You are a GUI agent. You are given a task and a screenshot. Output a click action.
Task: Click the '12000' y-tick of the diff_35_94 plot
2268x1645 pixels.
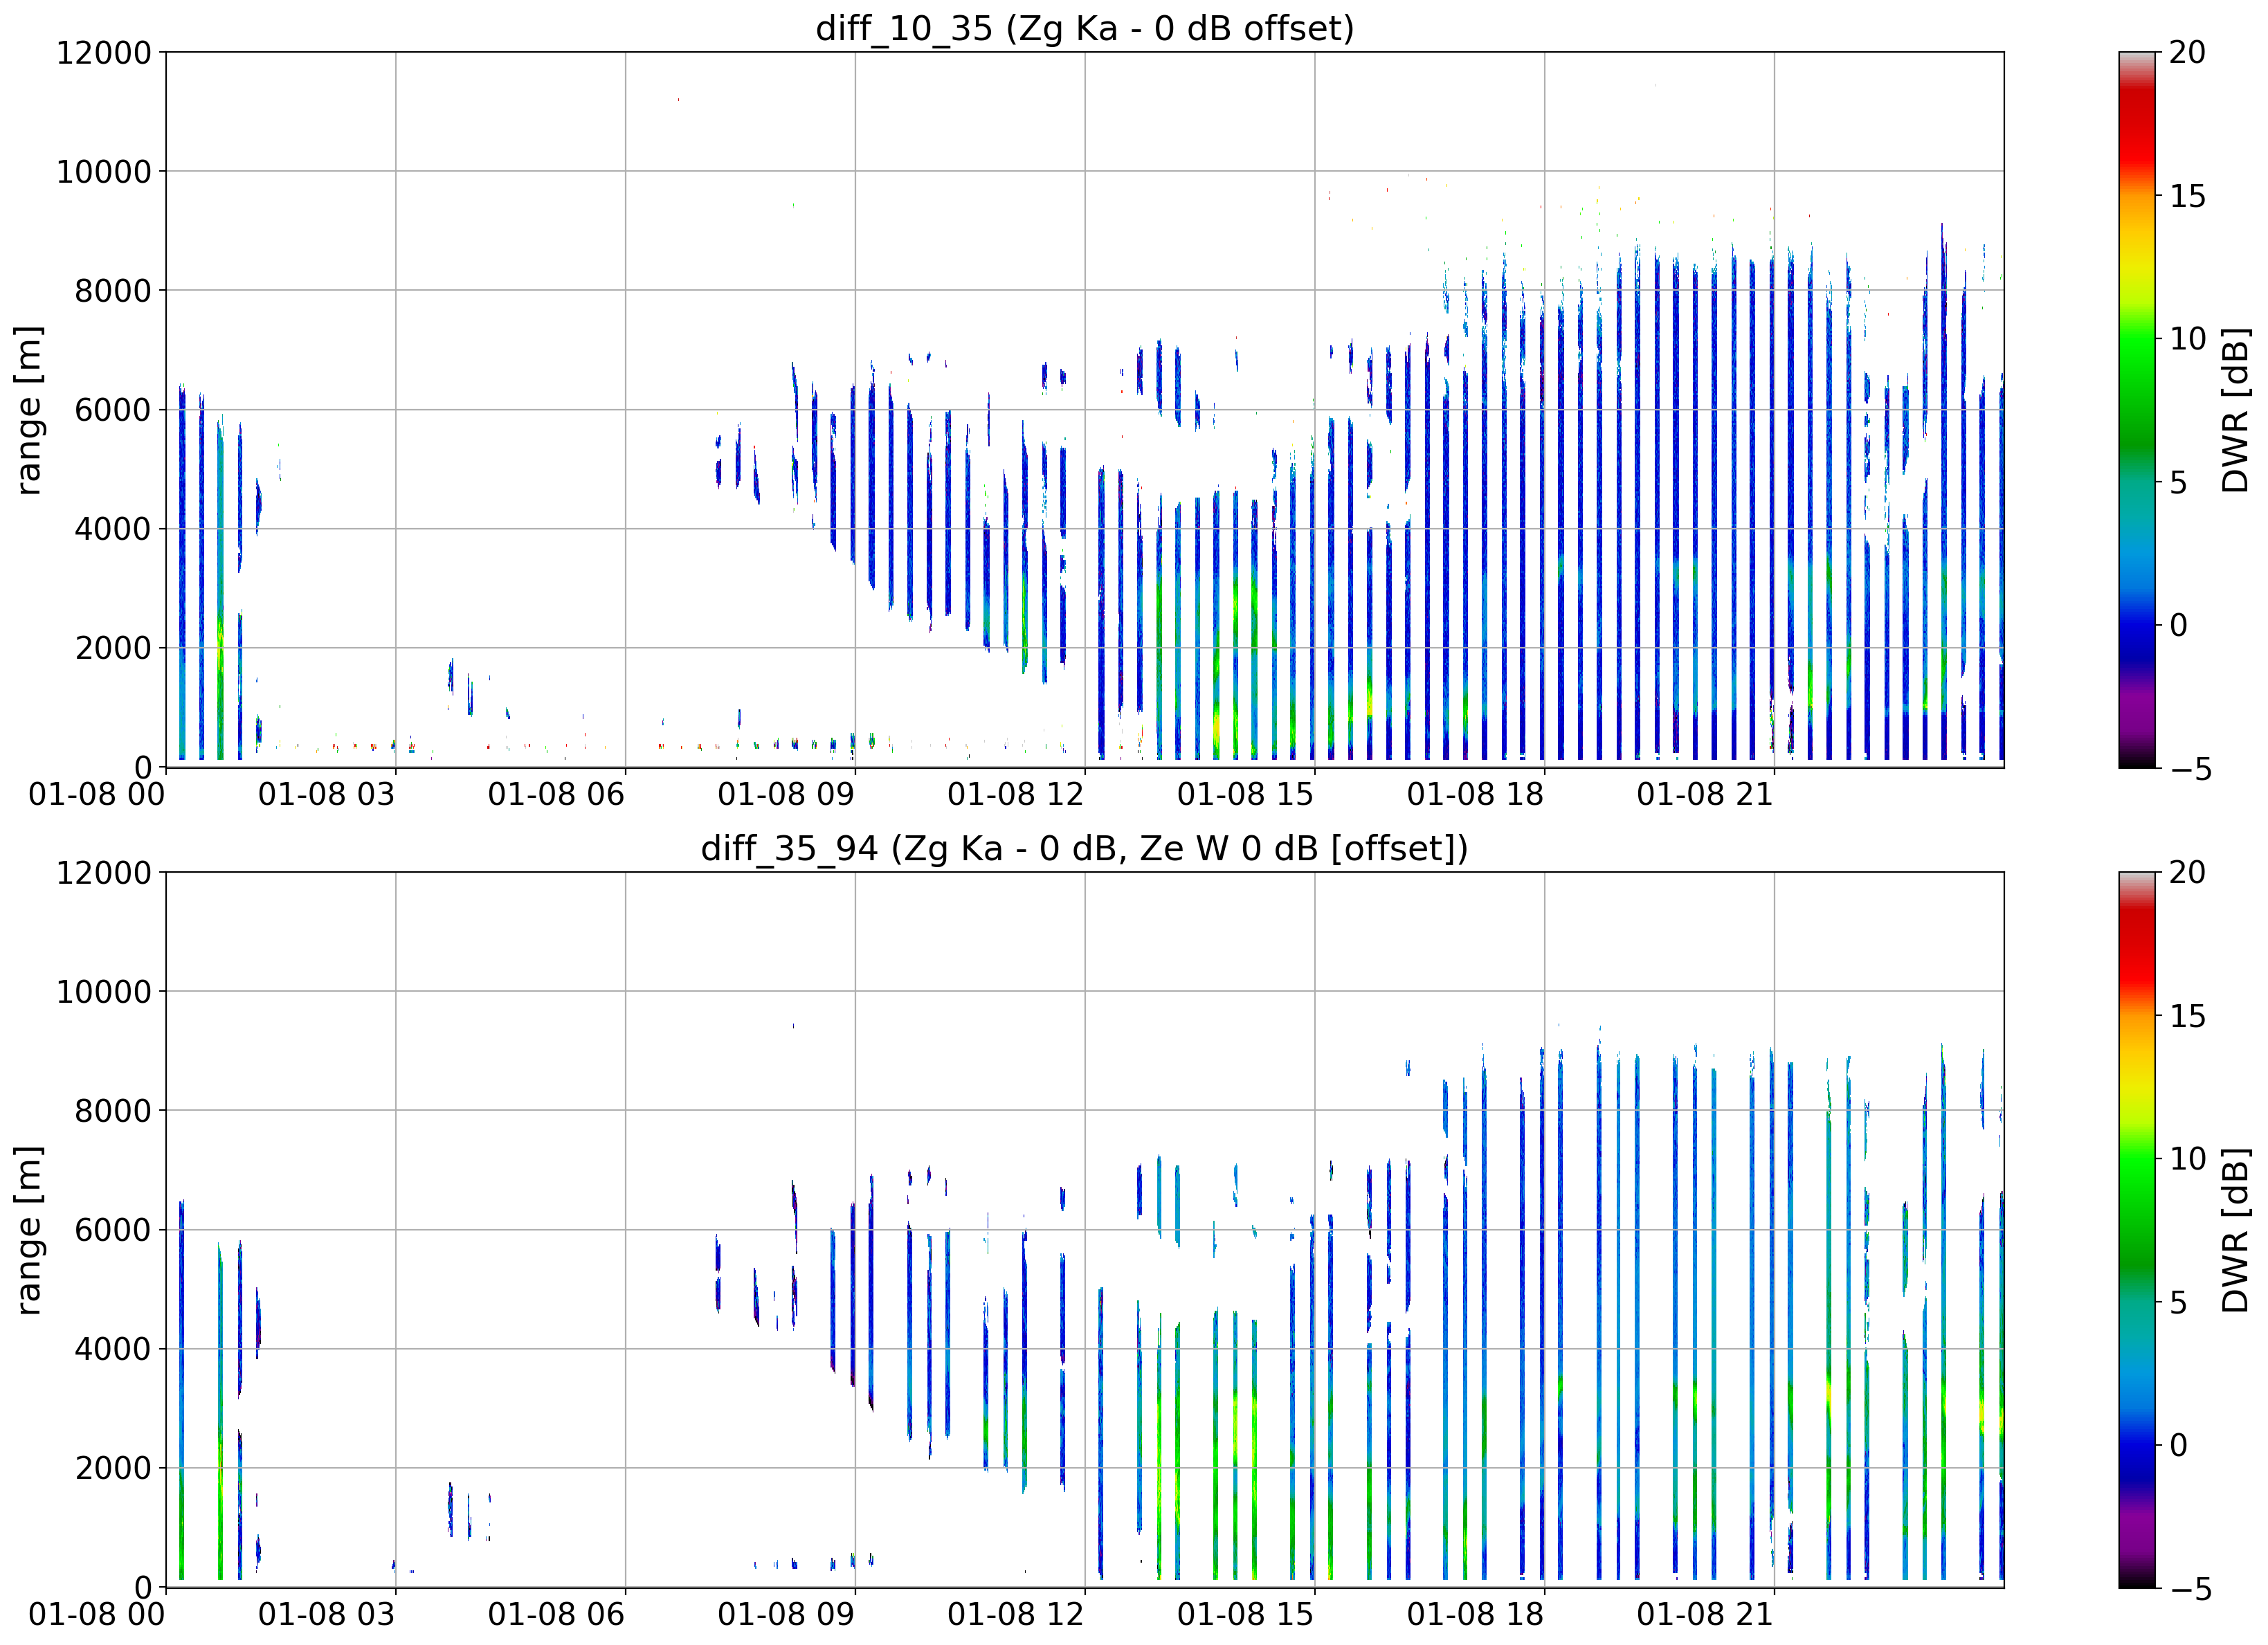tap(104, 872)
